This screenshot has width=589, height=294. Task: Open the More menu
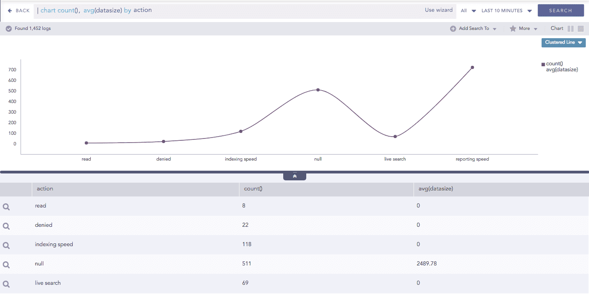524,28
